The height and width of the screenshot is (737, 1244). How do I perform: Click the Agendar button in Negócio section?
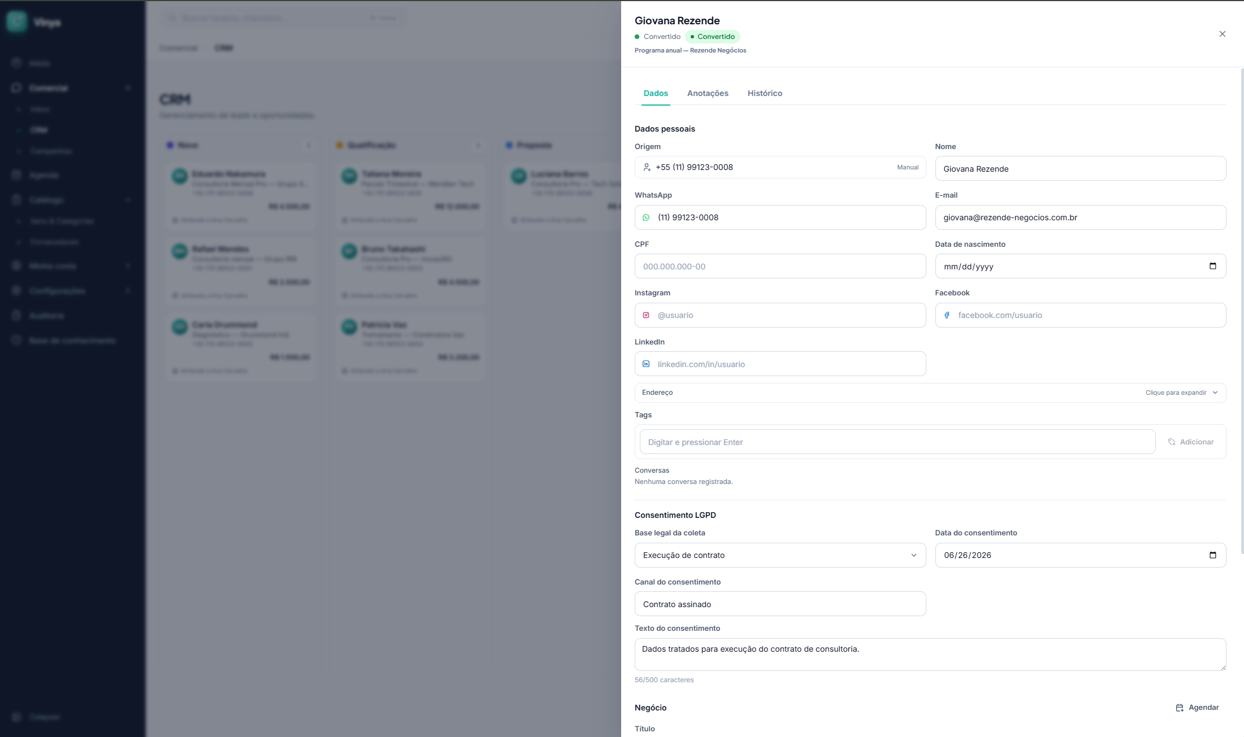[x=1197, y=708]
